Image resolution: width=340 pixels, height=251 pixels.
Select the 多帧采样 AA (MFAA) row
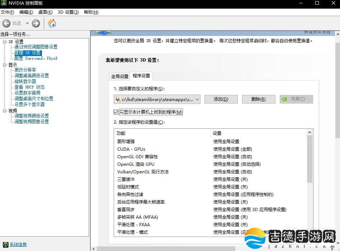(x=210, y=217)
